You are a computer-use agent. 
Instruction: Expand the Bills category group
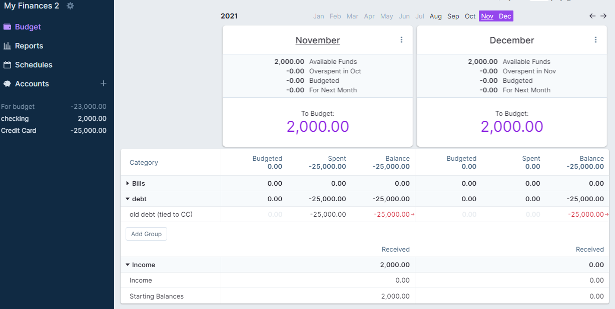coord(128,184)
